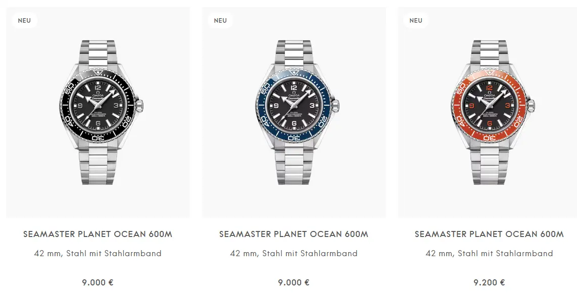Select the 9.000 € price of the blue watch
Image resolution: width=577 pixels, height=295 pixels.
click(294, 283)
